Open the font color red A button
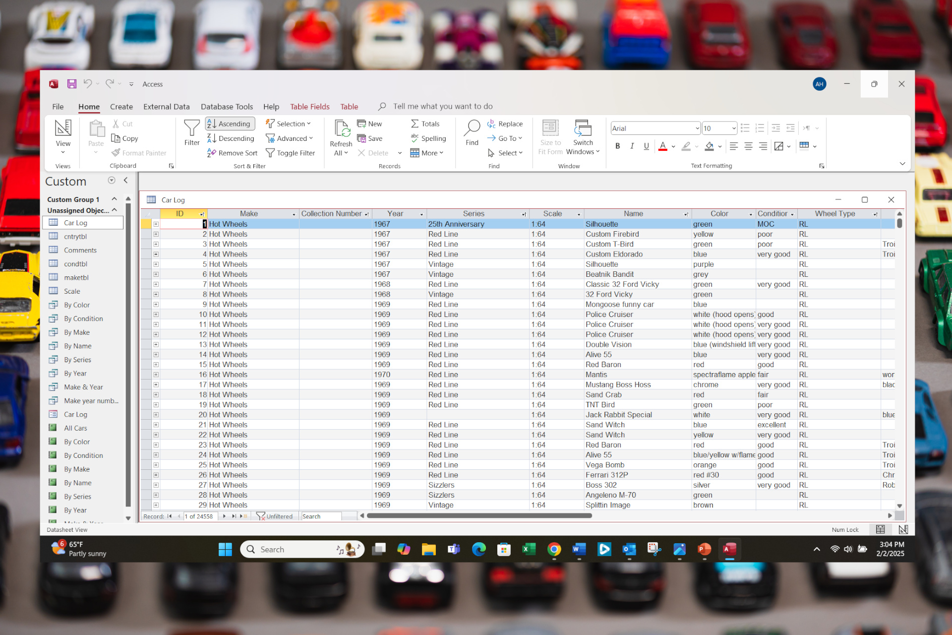The image size is (952, 635). point(662,146)
